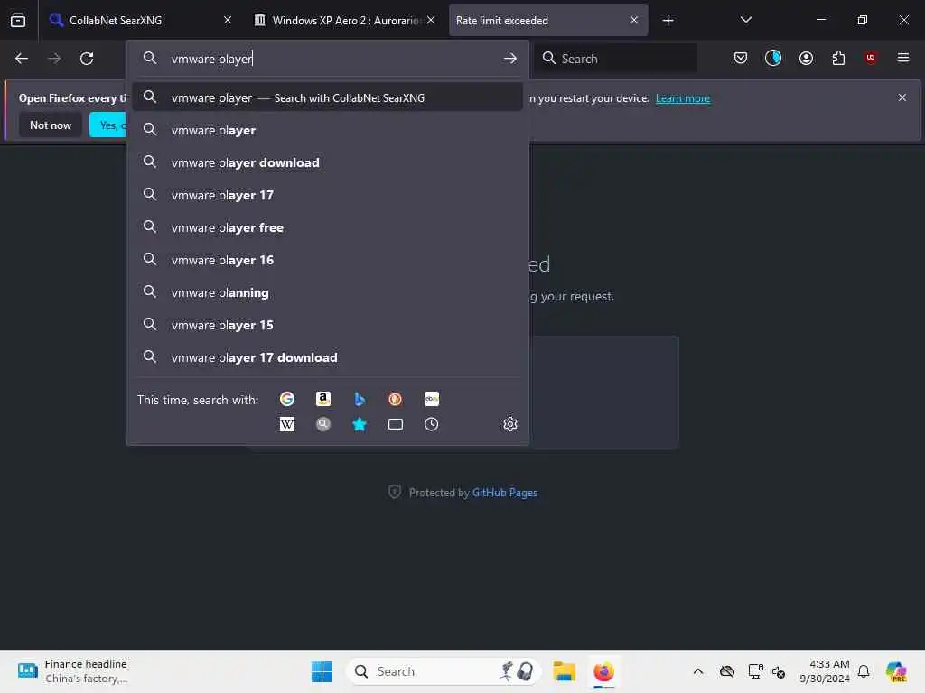Search this time with Bing
This screenshot has height=693, width=925.
(x=360, y=399)
